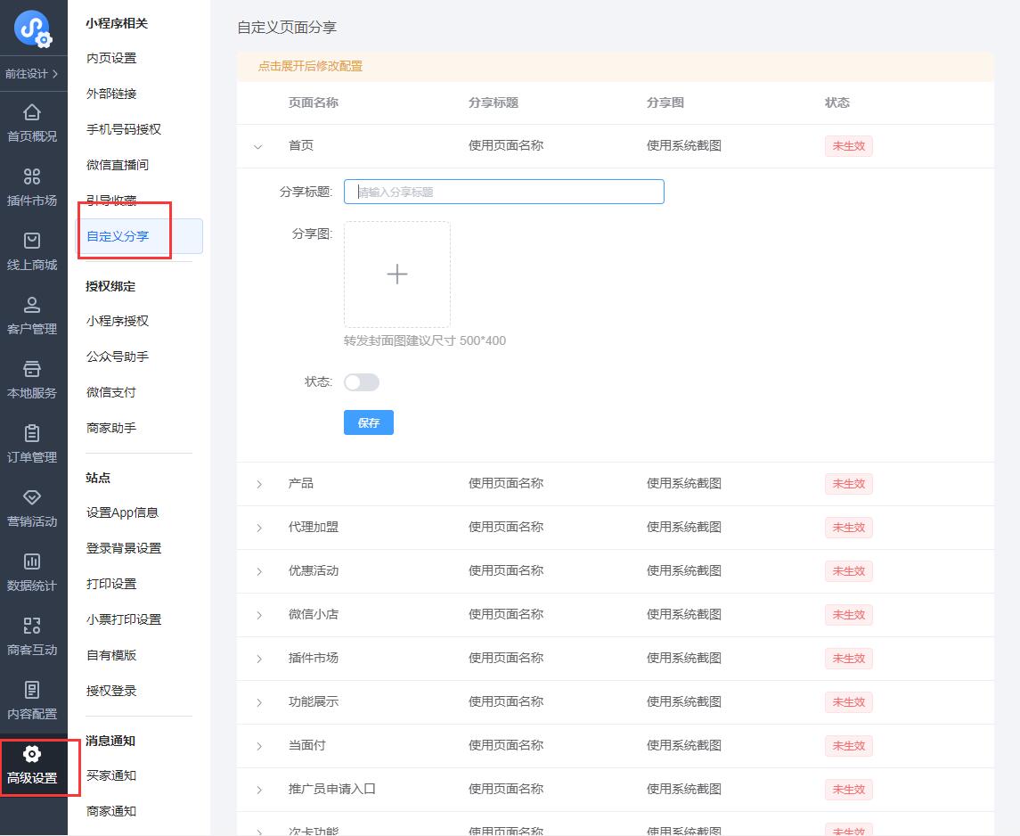The width and height of the screenshot is (1020, 836).
Task: Select 手机号码授权 menu item
Action: click(124, 129)
